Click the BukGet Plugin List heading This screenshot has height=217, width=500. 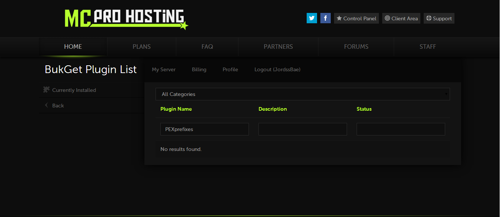pos(91,69)
